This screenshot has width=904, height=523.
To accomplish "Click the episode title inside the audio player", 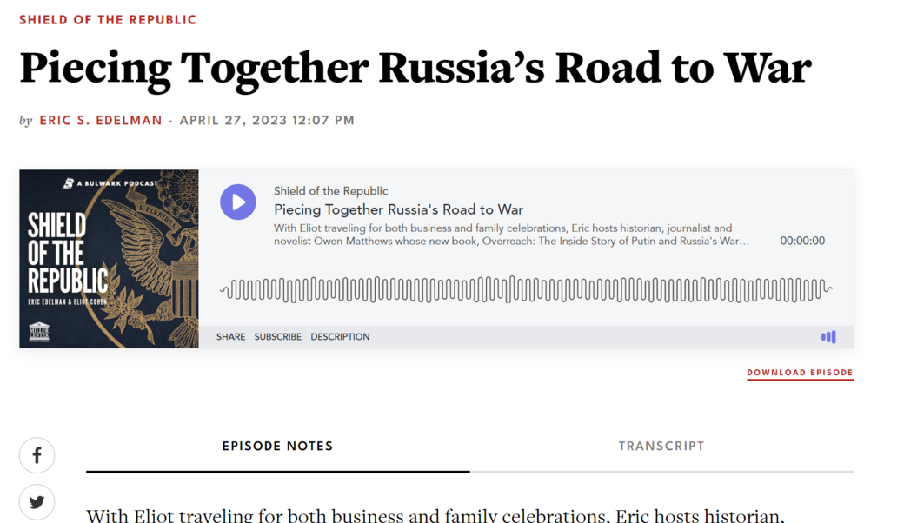I will tap(398, 209).
